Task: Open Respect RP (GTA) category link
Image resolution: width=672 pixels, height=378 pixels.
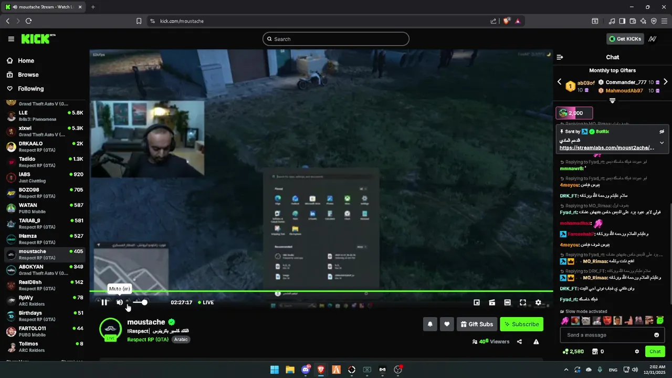Action: tap(148, 340)
